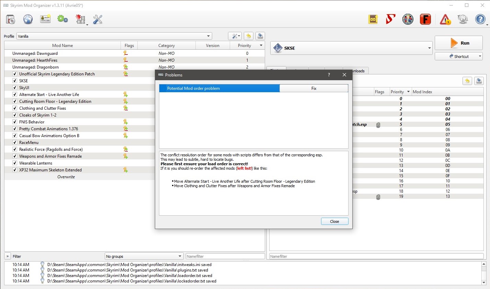Select the Potential Mod order problem entry
Viewport: 490px width, 289px height.
point(219,88)
